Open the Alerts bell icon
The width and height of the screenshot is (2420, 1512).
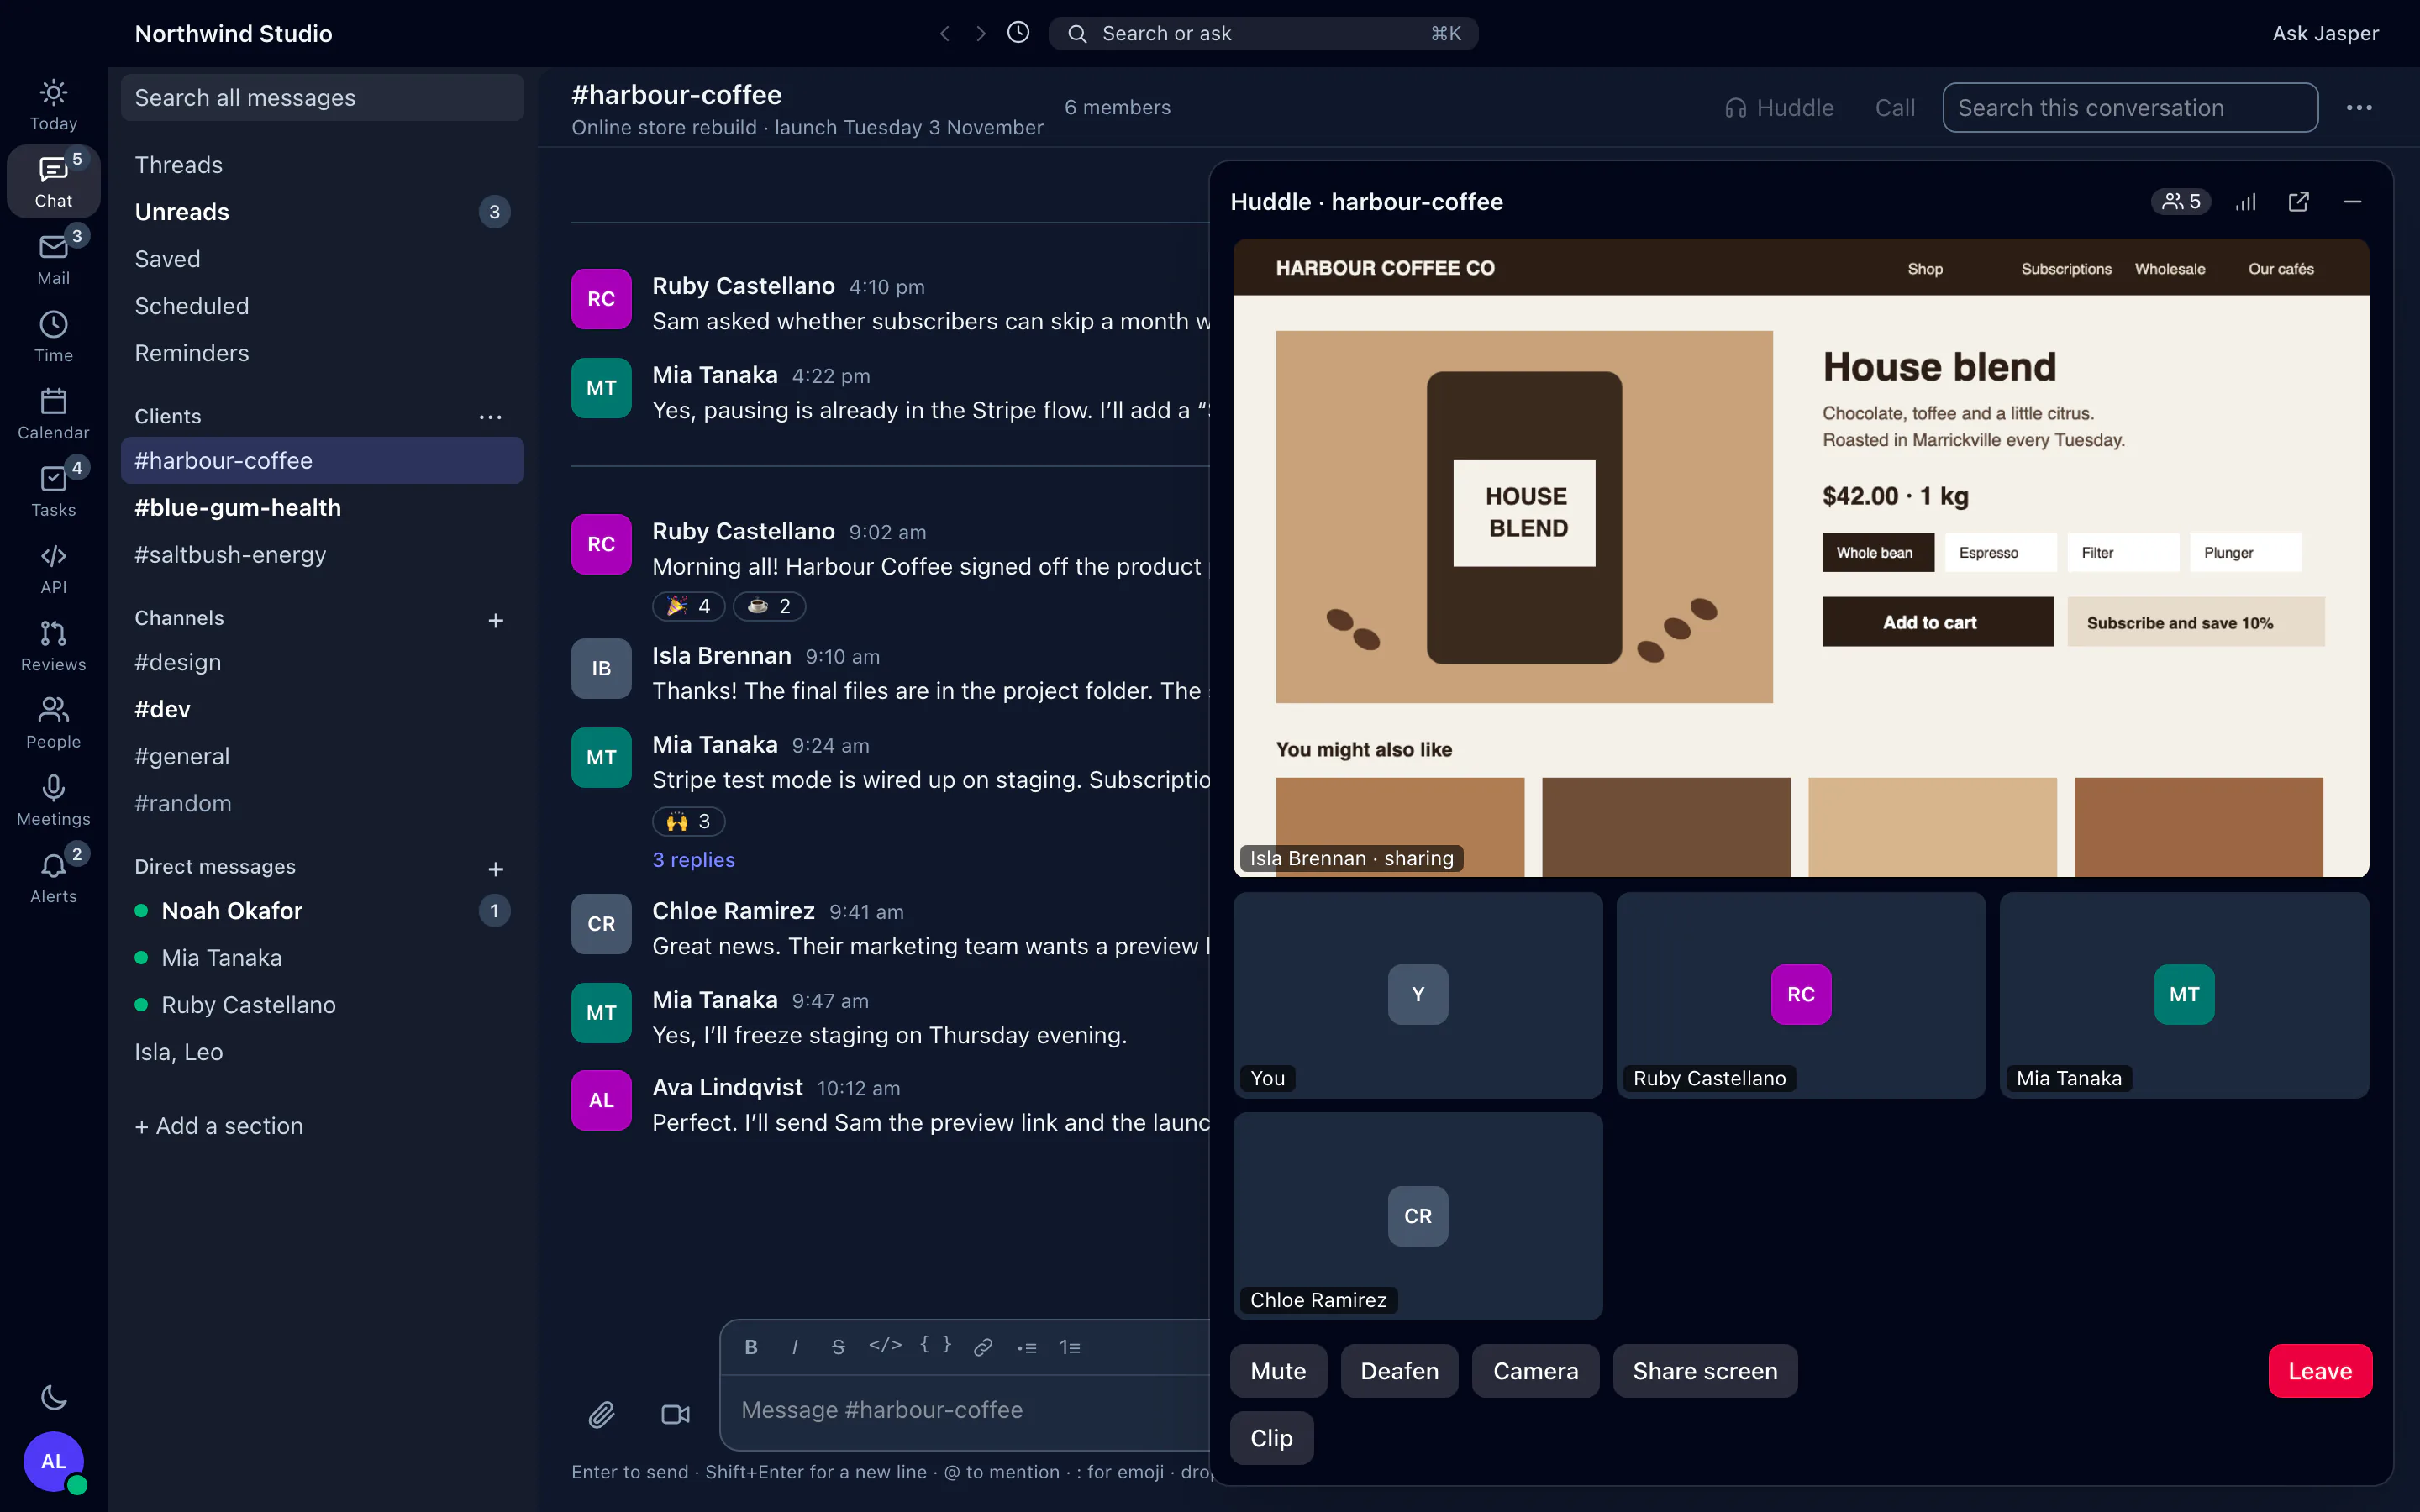[53, 878]
